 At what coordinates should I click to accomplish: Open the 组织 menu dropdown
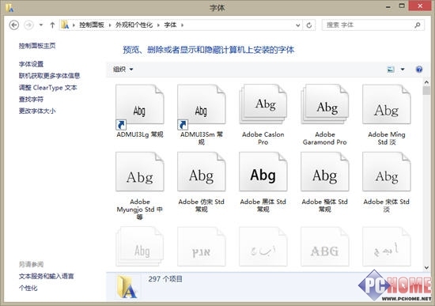coord(123,69)
